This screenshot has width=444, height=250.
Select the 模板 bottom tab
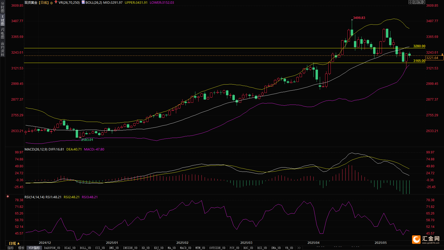21,248
